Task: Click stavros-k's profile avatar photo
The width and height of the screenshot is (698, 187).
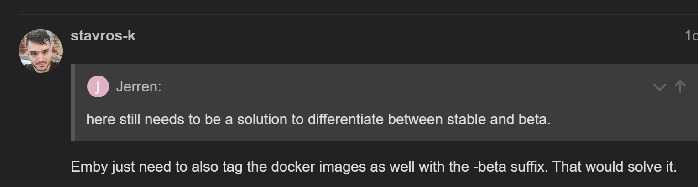Action: click(40, 51)
